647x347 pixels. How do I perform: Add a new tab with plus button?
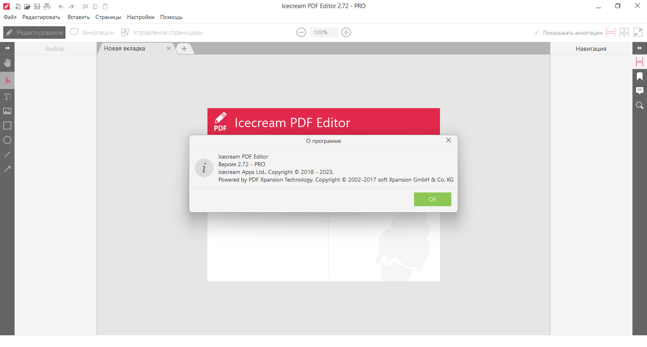pyautogui.click(x=184, y=48)
